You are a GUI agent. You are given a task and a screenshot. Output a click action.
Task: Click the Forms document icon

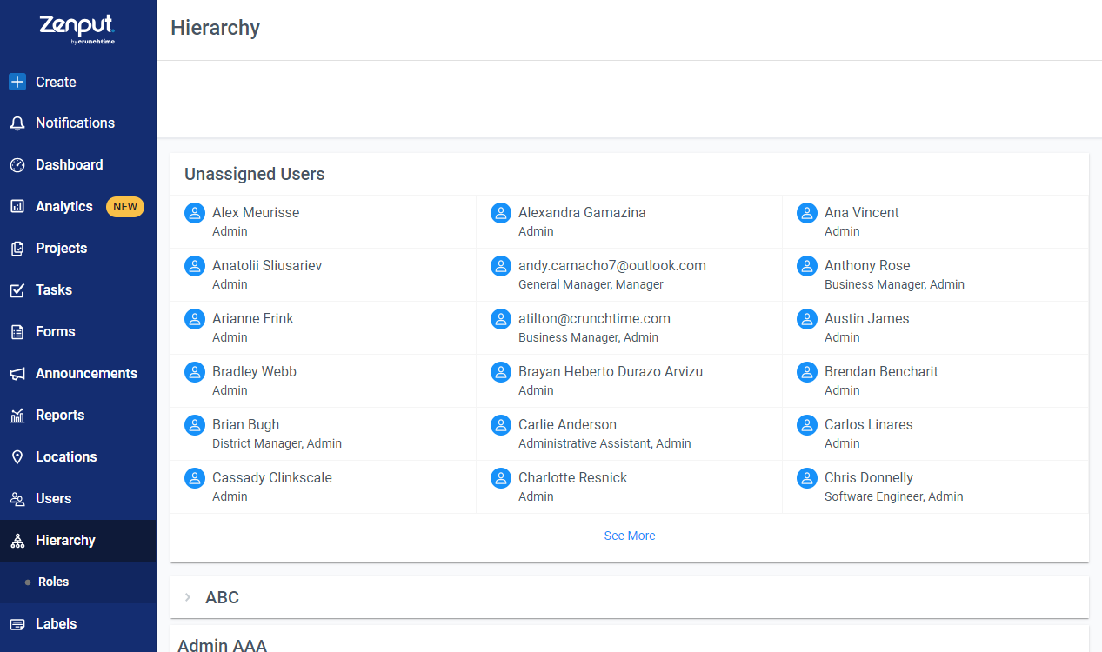(x=17, y=332)
